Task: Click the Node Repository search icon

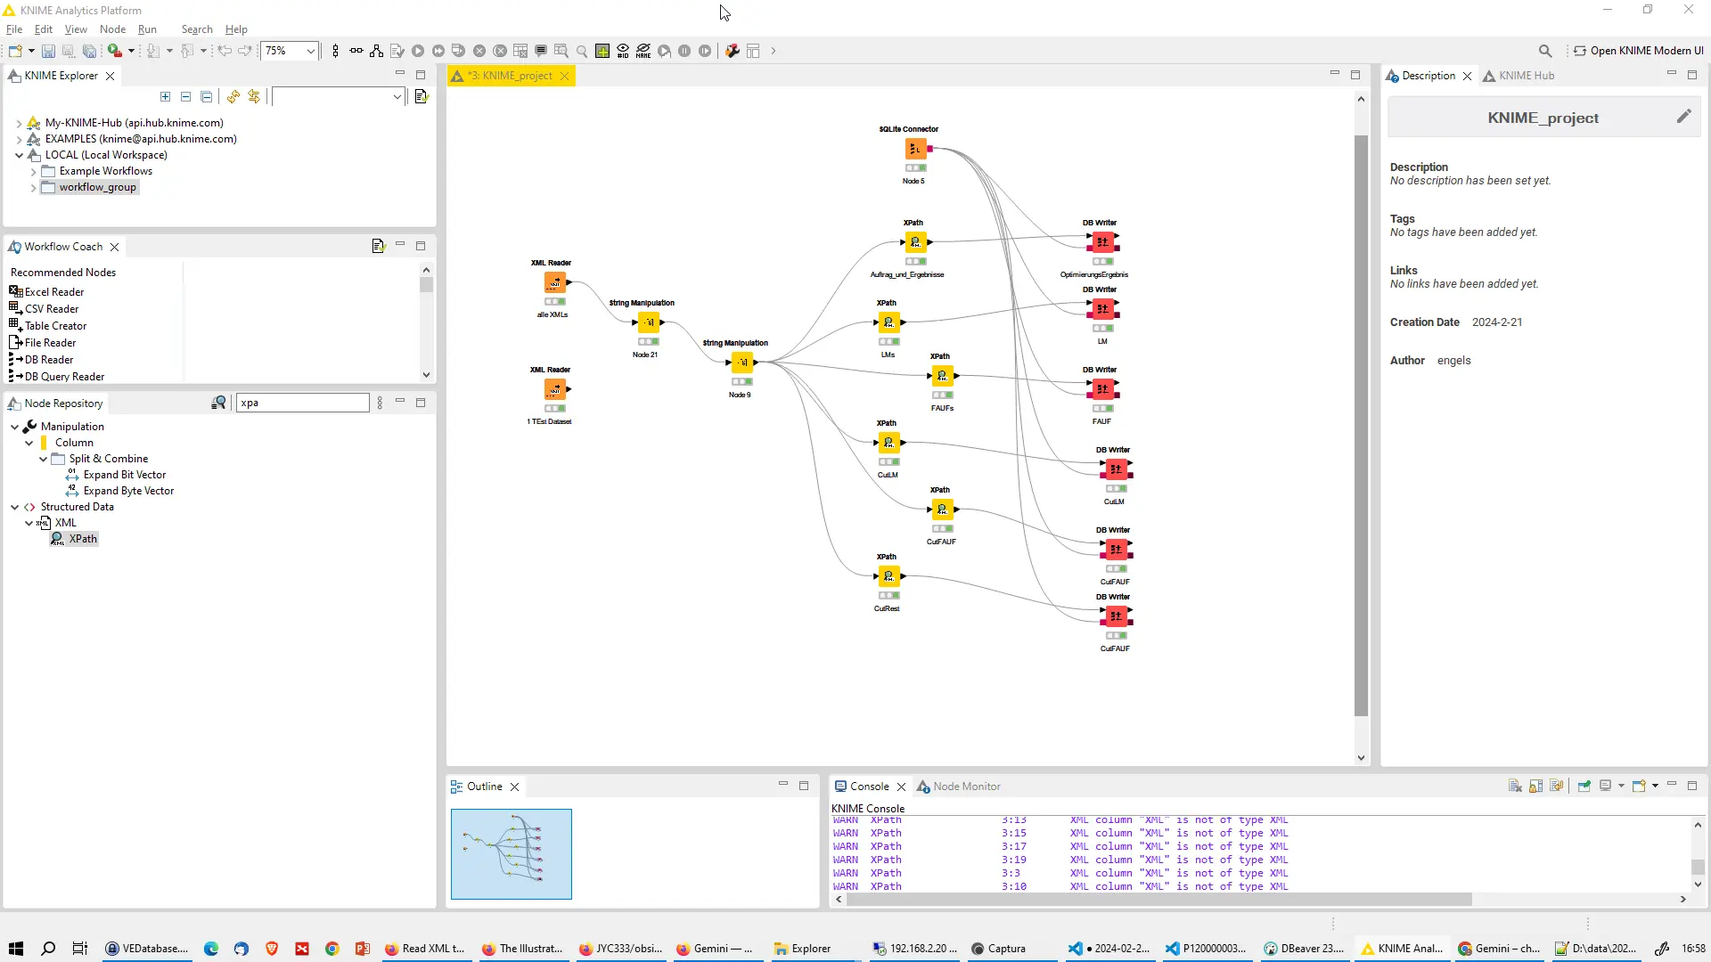Action: (x=218, y=404)
